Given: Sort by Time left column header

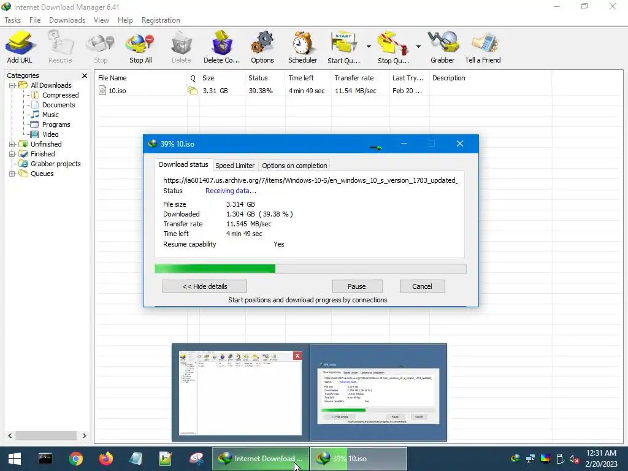Looking at the screenshot, I should pyautogui.click(x=308, y=78).
